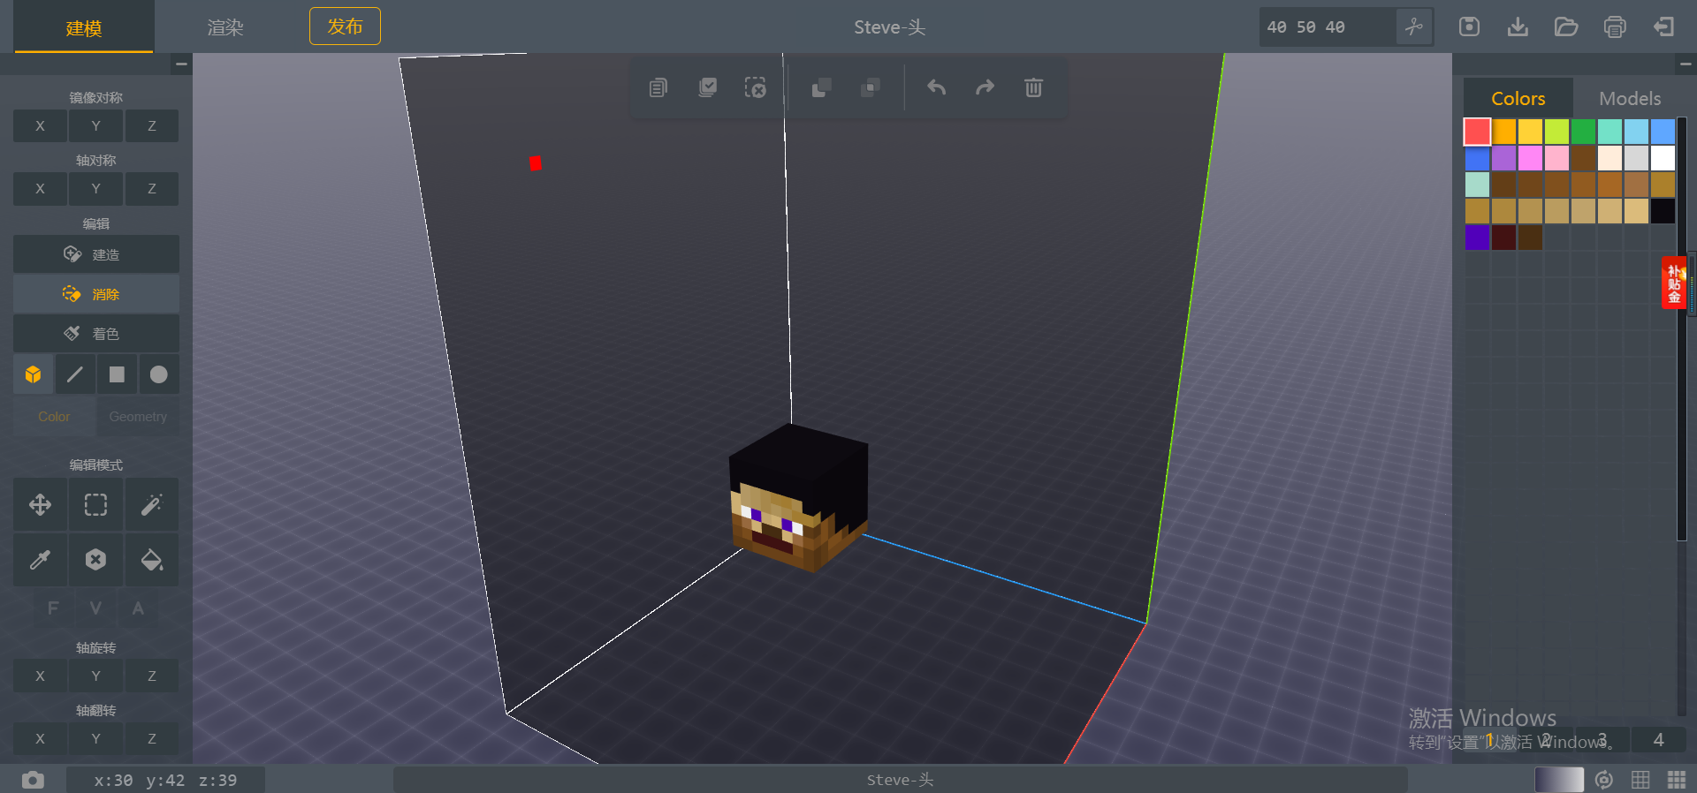Toggle Z under 镜像对称

(152, 126)
